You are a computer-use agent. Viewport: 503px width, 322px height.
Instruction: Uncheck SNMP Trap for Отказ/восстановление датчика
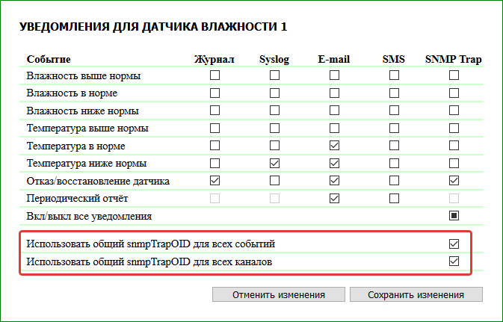pos(454,180)
